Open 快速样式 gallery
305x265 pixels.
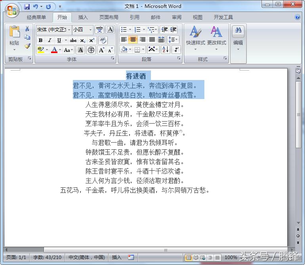click(x=196, y=38)
